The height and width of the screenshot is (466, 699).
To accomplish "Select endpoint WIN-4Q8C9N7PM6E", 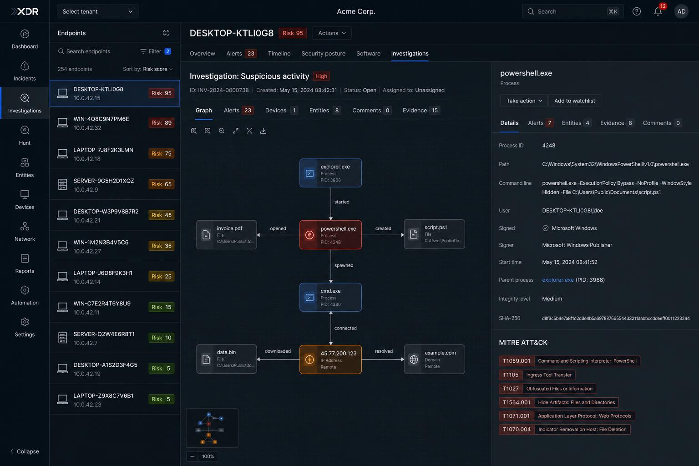I will [x=115, y=123].
